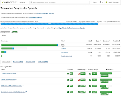Sort videos by Metadata column header
Image resolution: width=121 pixels, height=96 pixels.
(x=110, y=70)
